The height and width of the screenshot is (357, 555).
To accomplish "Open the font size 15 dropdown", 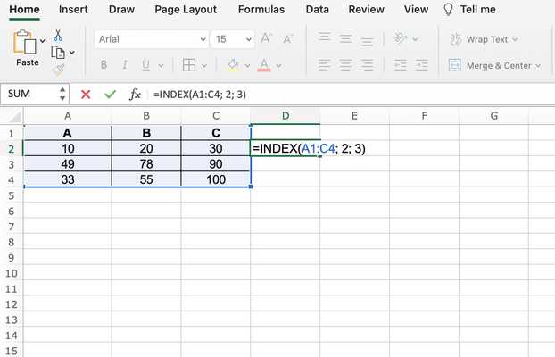I will pyautogui.click(x=233, y=39).
